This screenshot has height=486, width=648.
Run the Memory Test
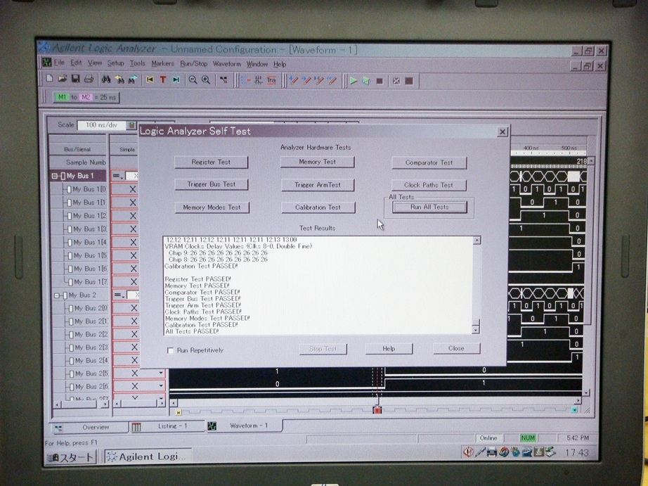[x=318, y=162]
